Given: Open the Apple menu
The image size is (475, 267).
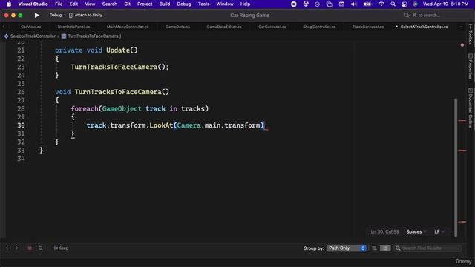Looking at the screenshot, I should 9,4.
